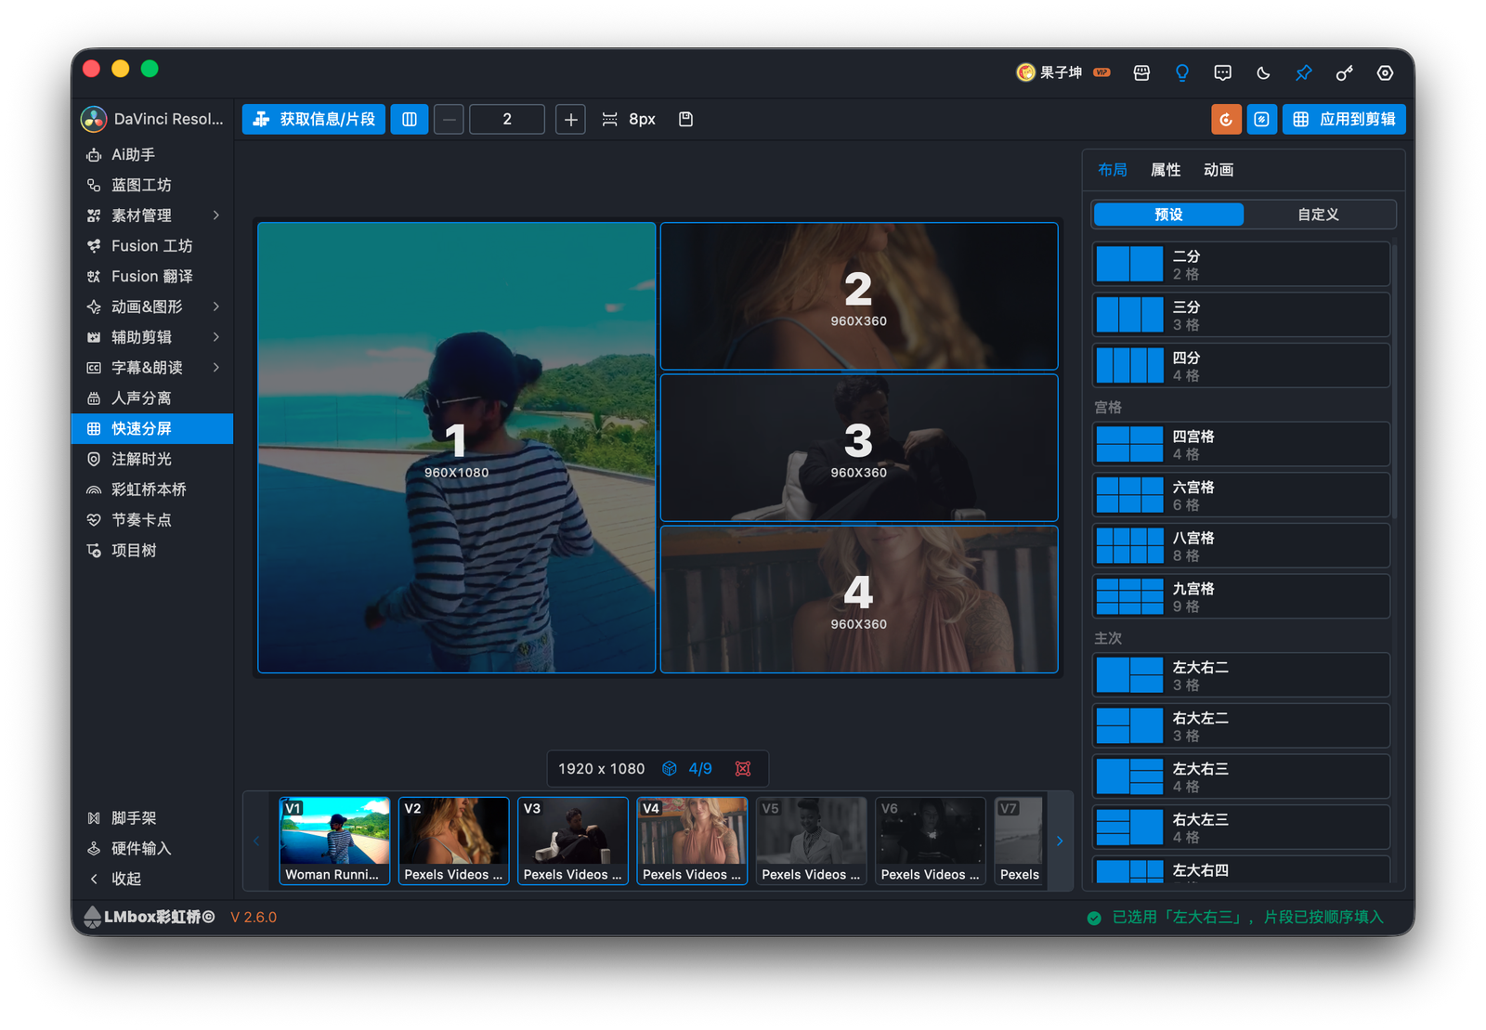This screenshot has height=1030, width=1486.
Task: Click the blue icon beside the orange reset button
Action: 1261,119
